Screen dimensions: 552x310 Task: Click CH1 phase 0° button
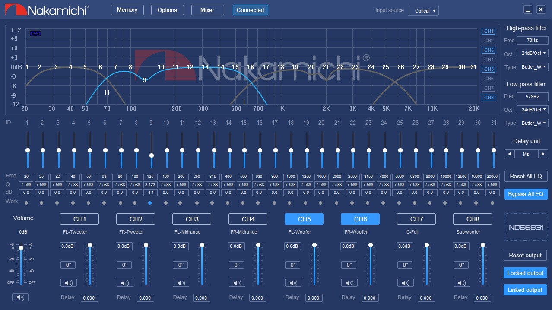click(68, 265)
